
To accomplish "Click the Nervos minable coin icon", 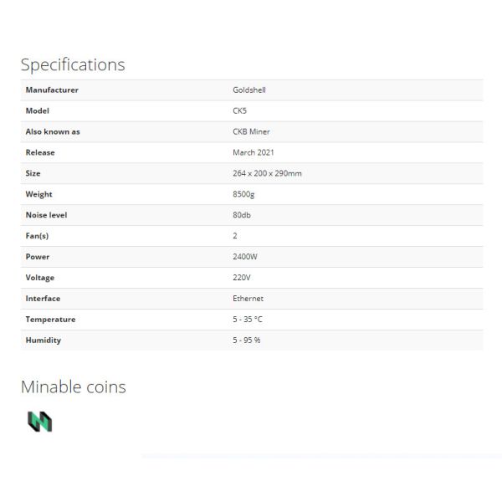I will tap(39, 421).
